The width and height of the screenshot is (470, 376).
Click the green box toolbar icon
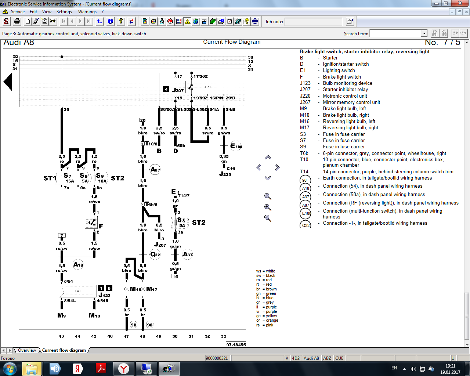[x=213, y=21]
